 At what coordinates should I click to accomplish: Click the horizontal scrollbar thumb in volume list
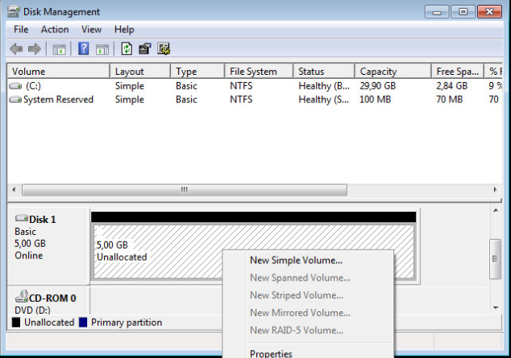tap(184, 191)
